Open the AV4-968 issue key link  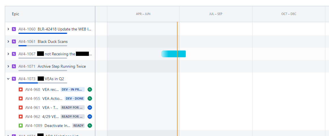tap(33, 89)
